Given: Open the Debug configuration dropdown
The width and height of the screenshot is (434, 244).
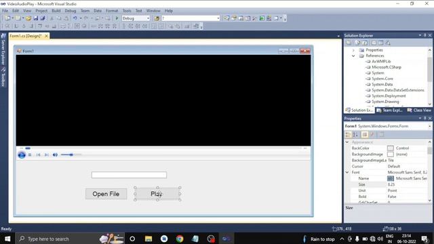Looking at the screenshot, I should click(x=148, y=18).
